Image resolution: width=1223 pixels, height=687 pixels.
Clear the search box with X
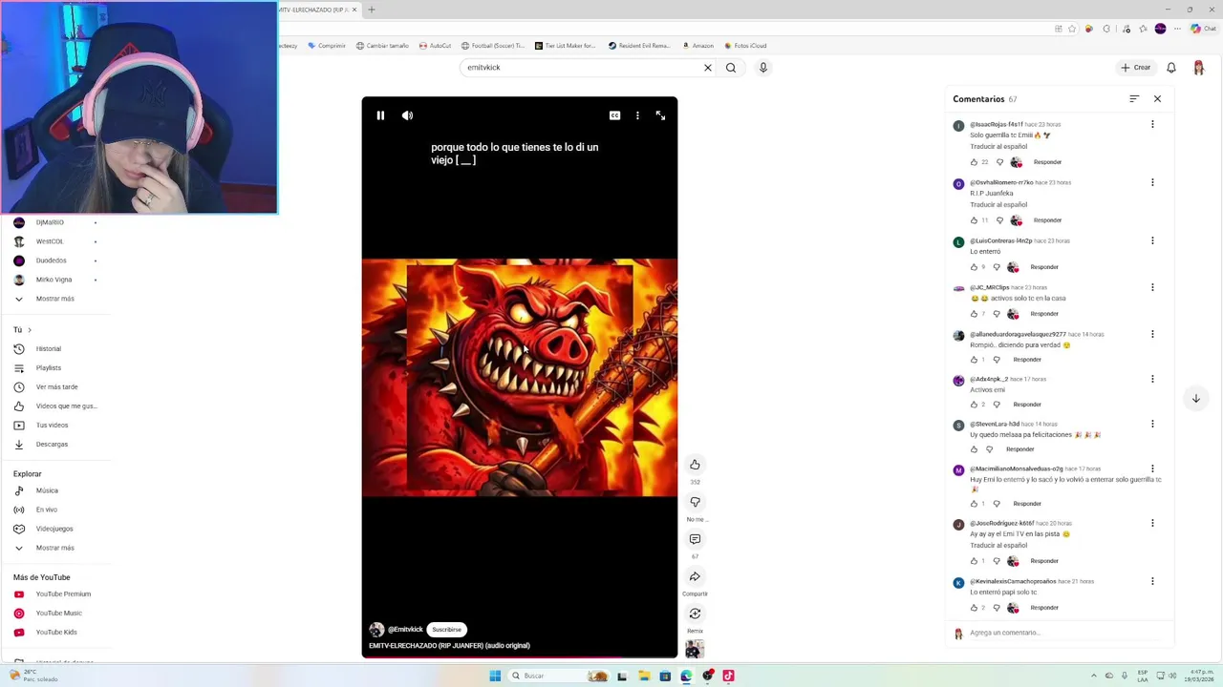click(x=708, y=68)
